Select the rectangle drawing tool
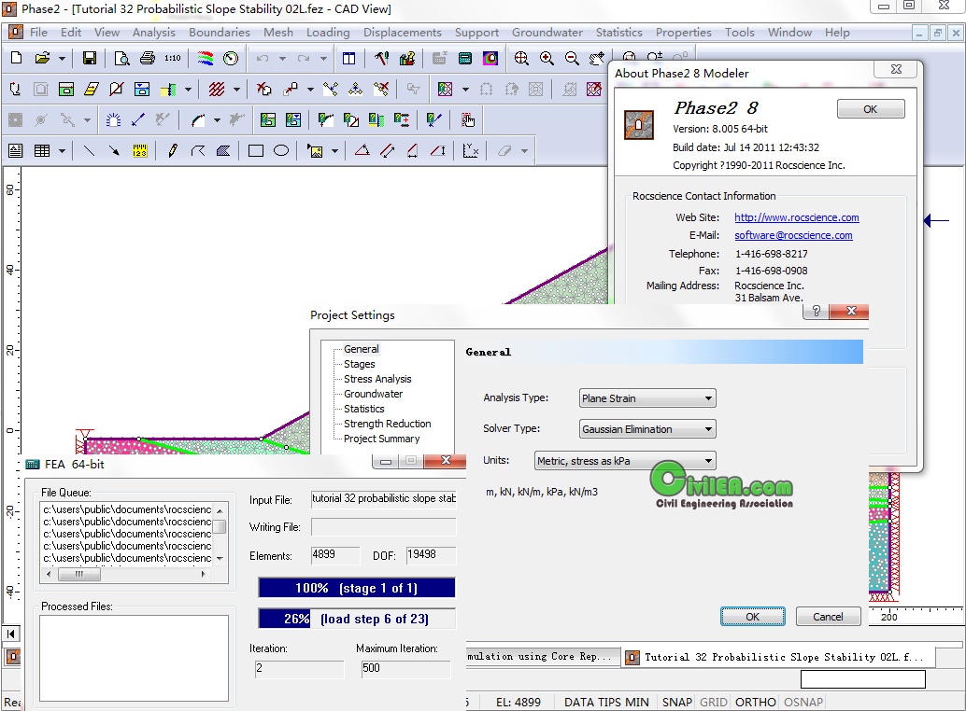Screen dimensions: 966x711 [255, 150]
